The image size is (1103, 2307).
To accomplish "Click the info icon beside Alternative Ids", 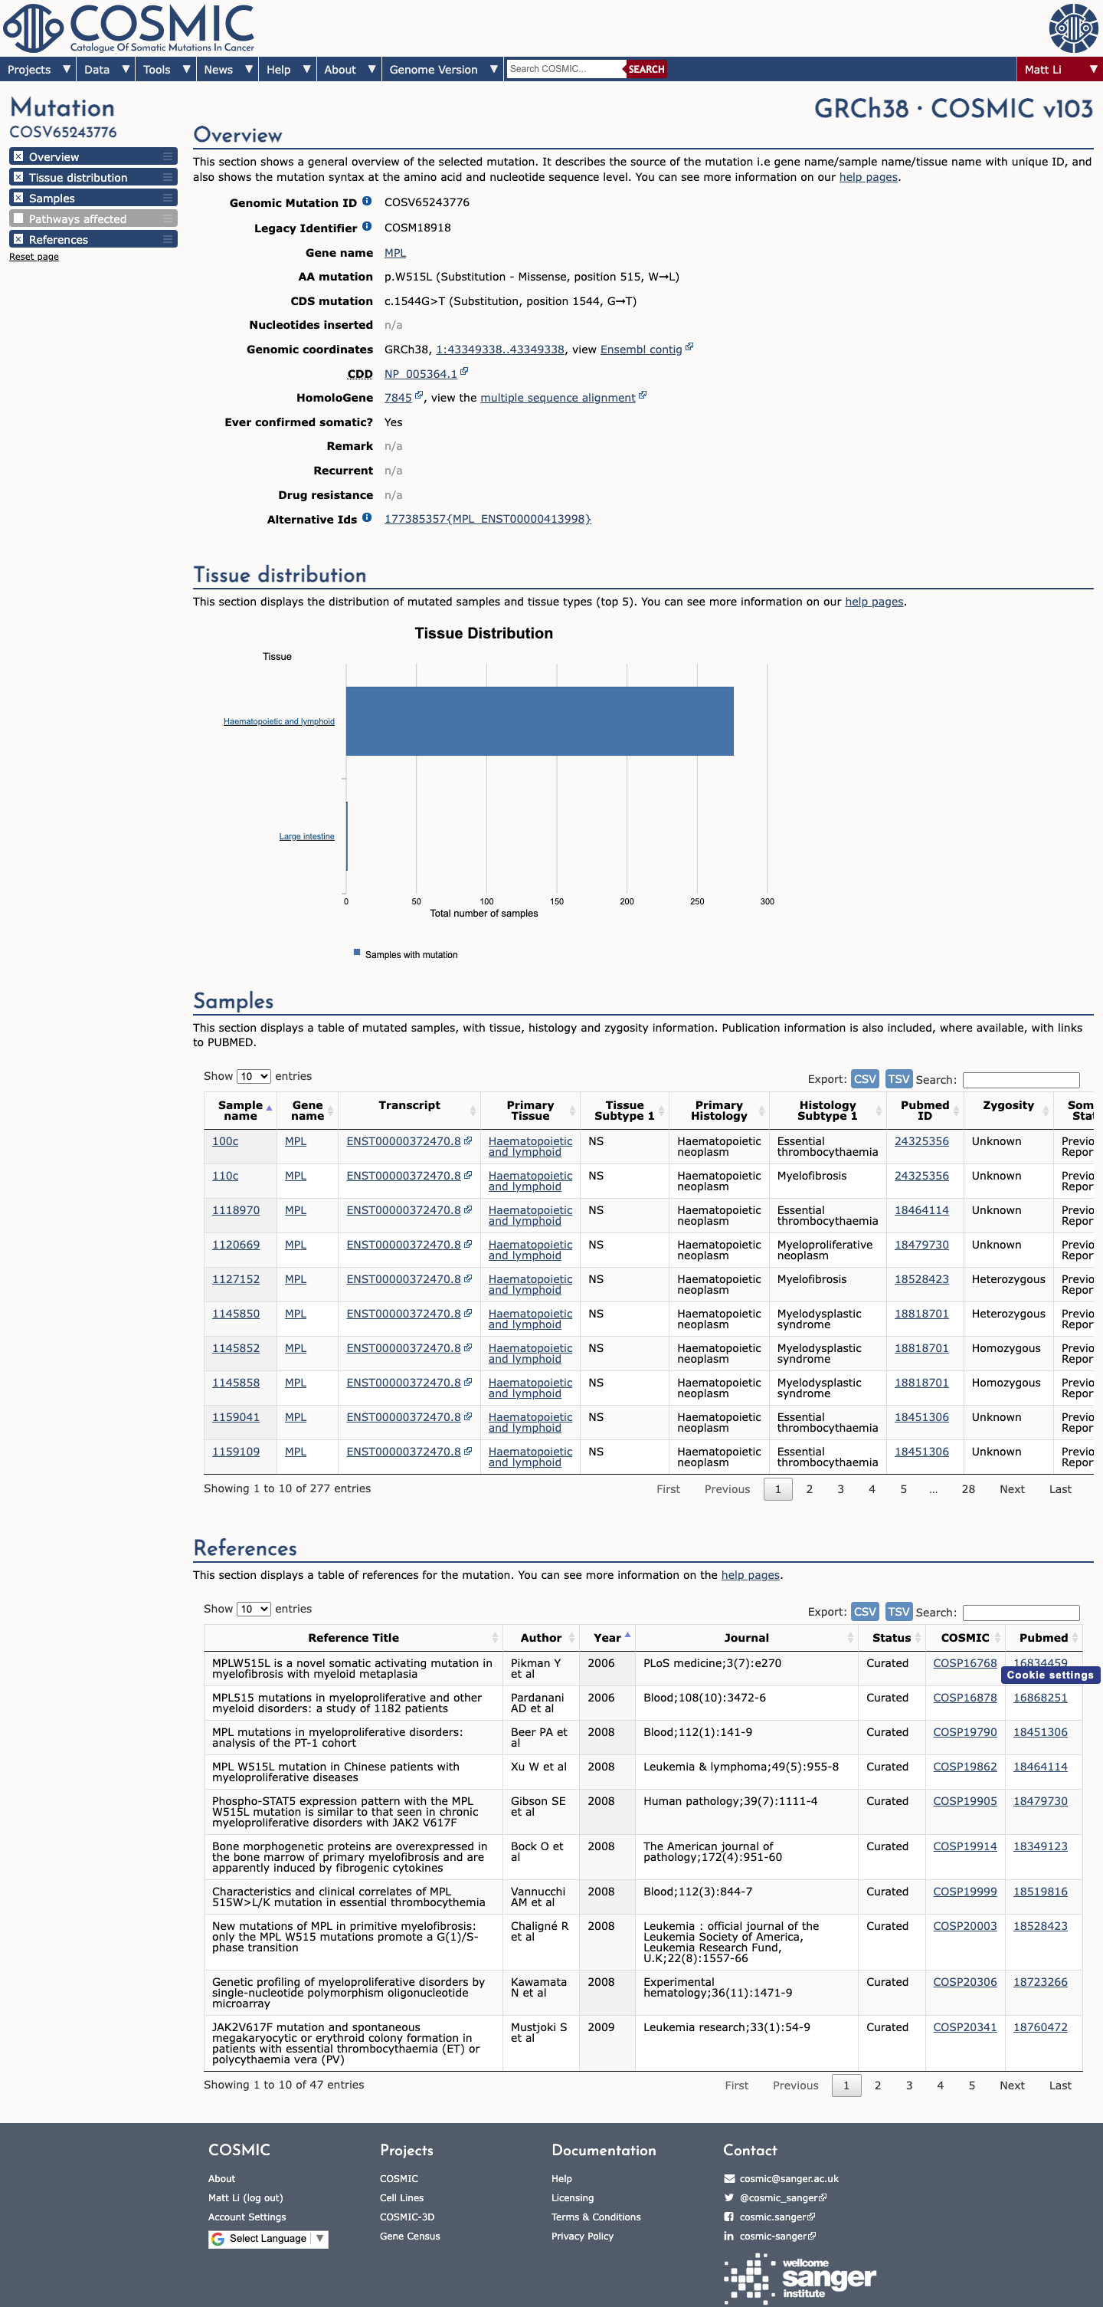I will (367, 517).
